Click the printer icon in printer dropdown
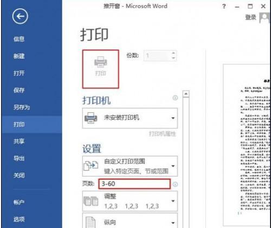Viewport: 271px width, 228px height. [91, 118]
